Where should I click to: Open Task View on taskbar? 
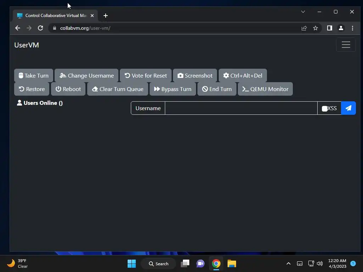[185, 263]
